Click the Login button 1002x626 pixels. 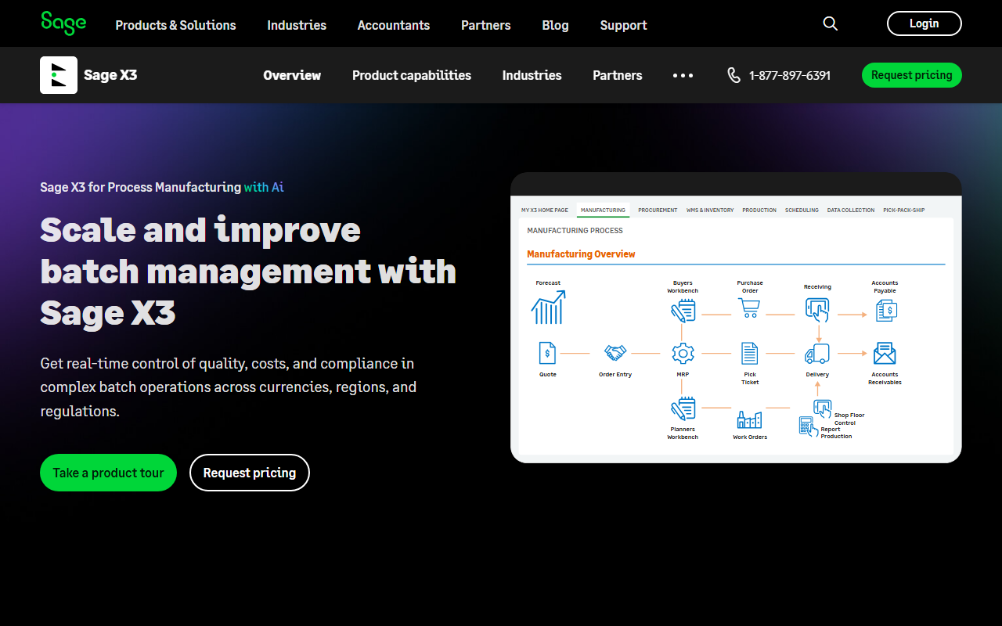tap(924, 23)
